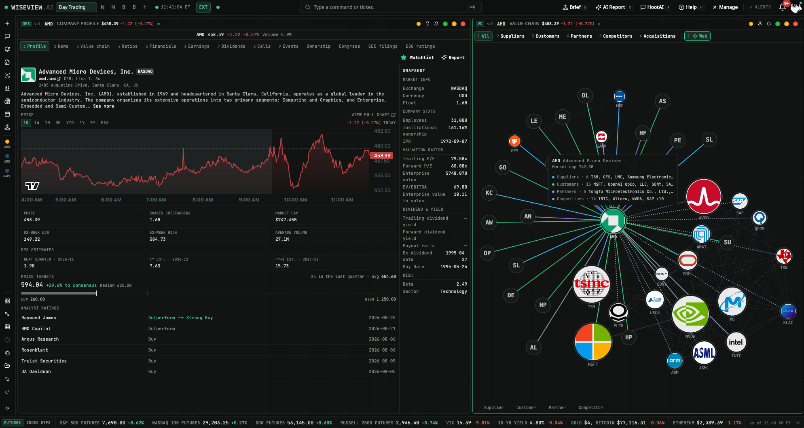Open the folder icon in left sidebar
Viewport: 804px width, 428px height.
point(7,366)
